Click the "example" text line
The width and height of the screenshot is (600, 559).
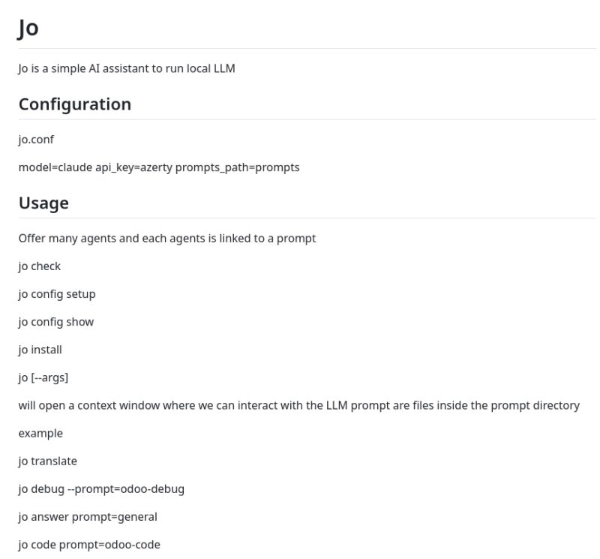click(x=40, y=434)
